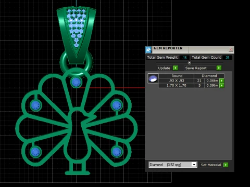Click the Total Gem Count value 26

coord(227,58)
